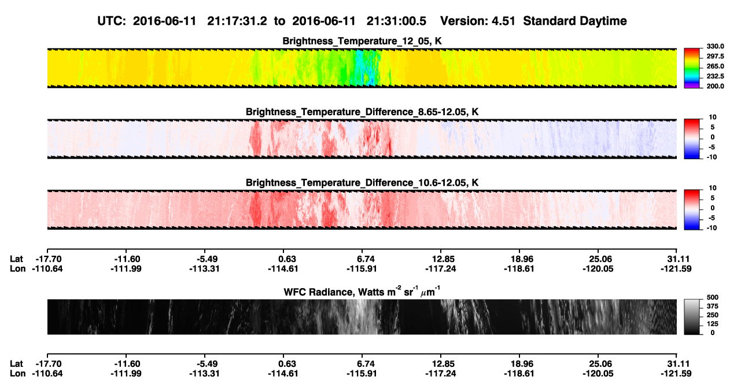Select the rainbow colorbar for Brightness_Temperature_12_05
The image size is (752, 386).
pos(692,68)
